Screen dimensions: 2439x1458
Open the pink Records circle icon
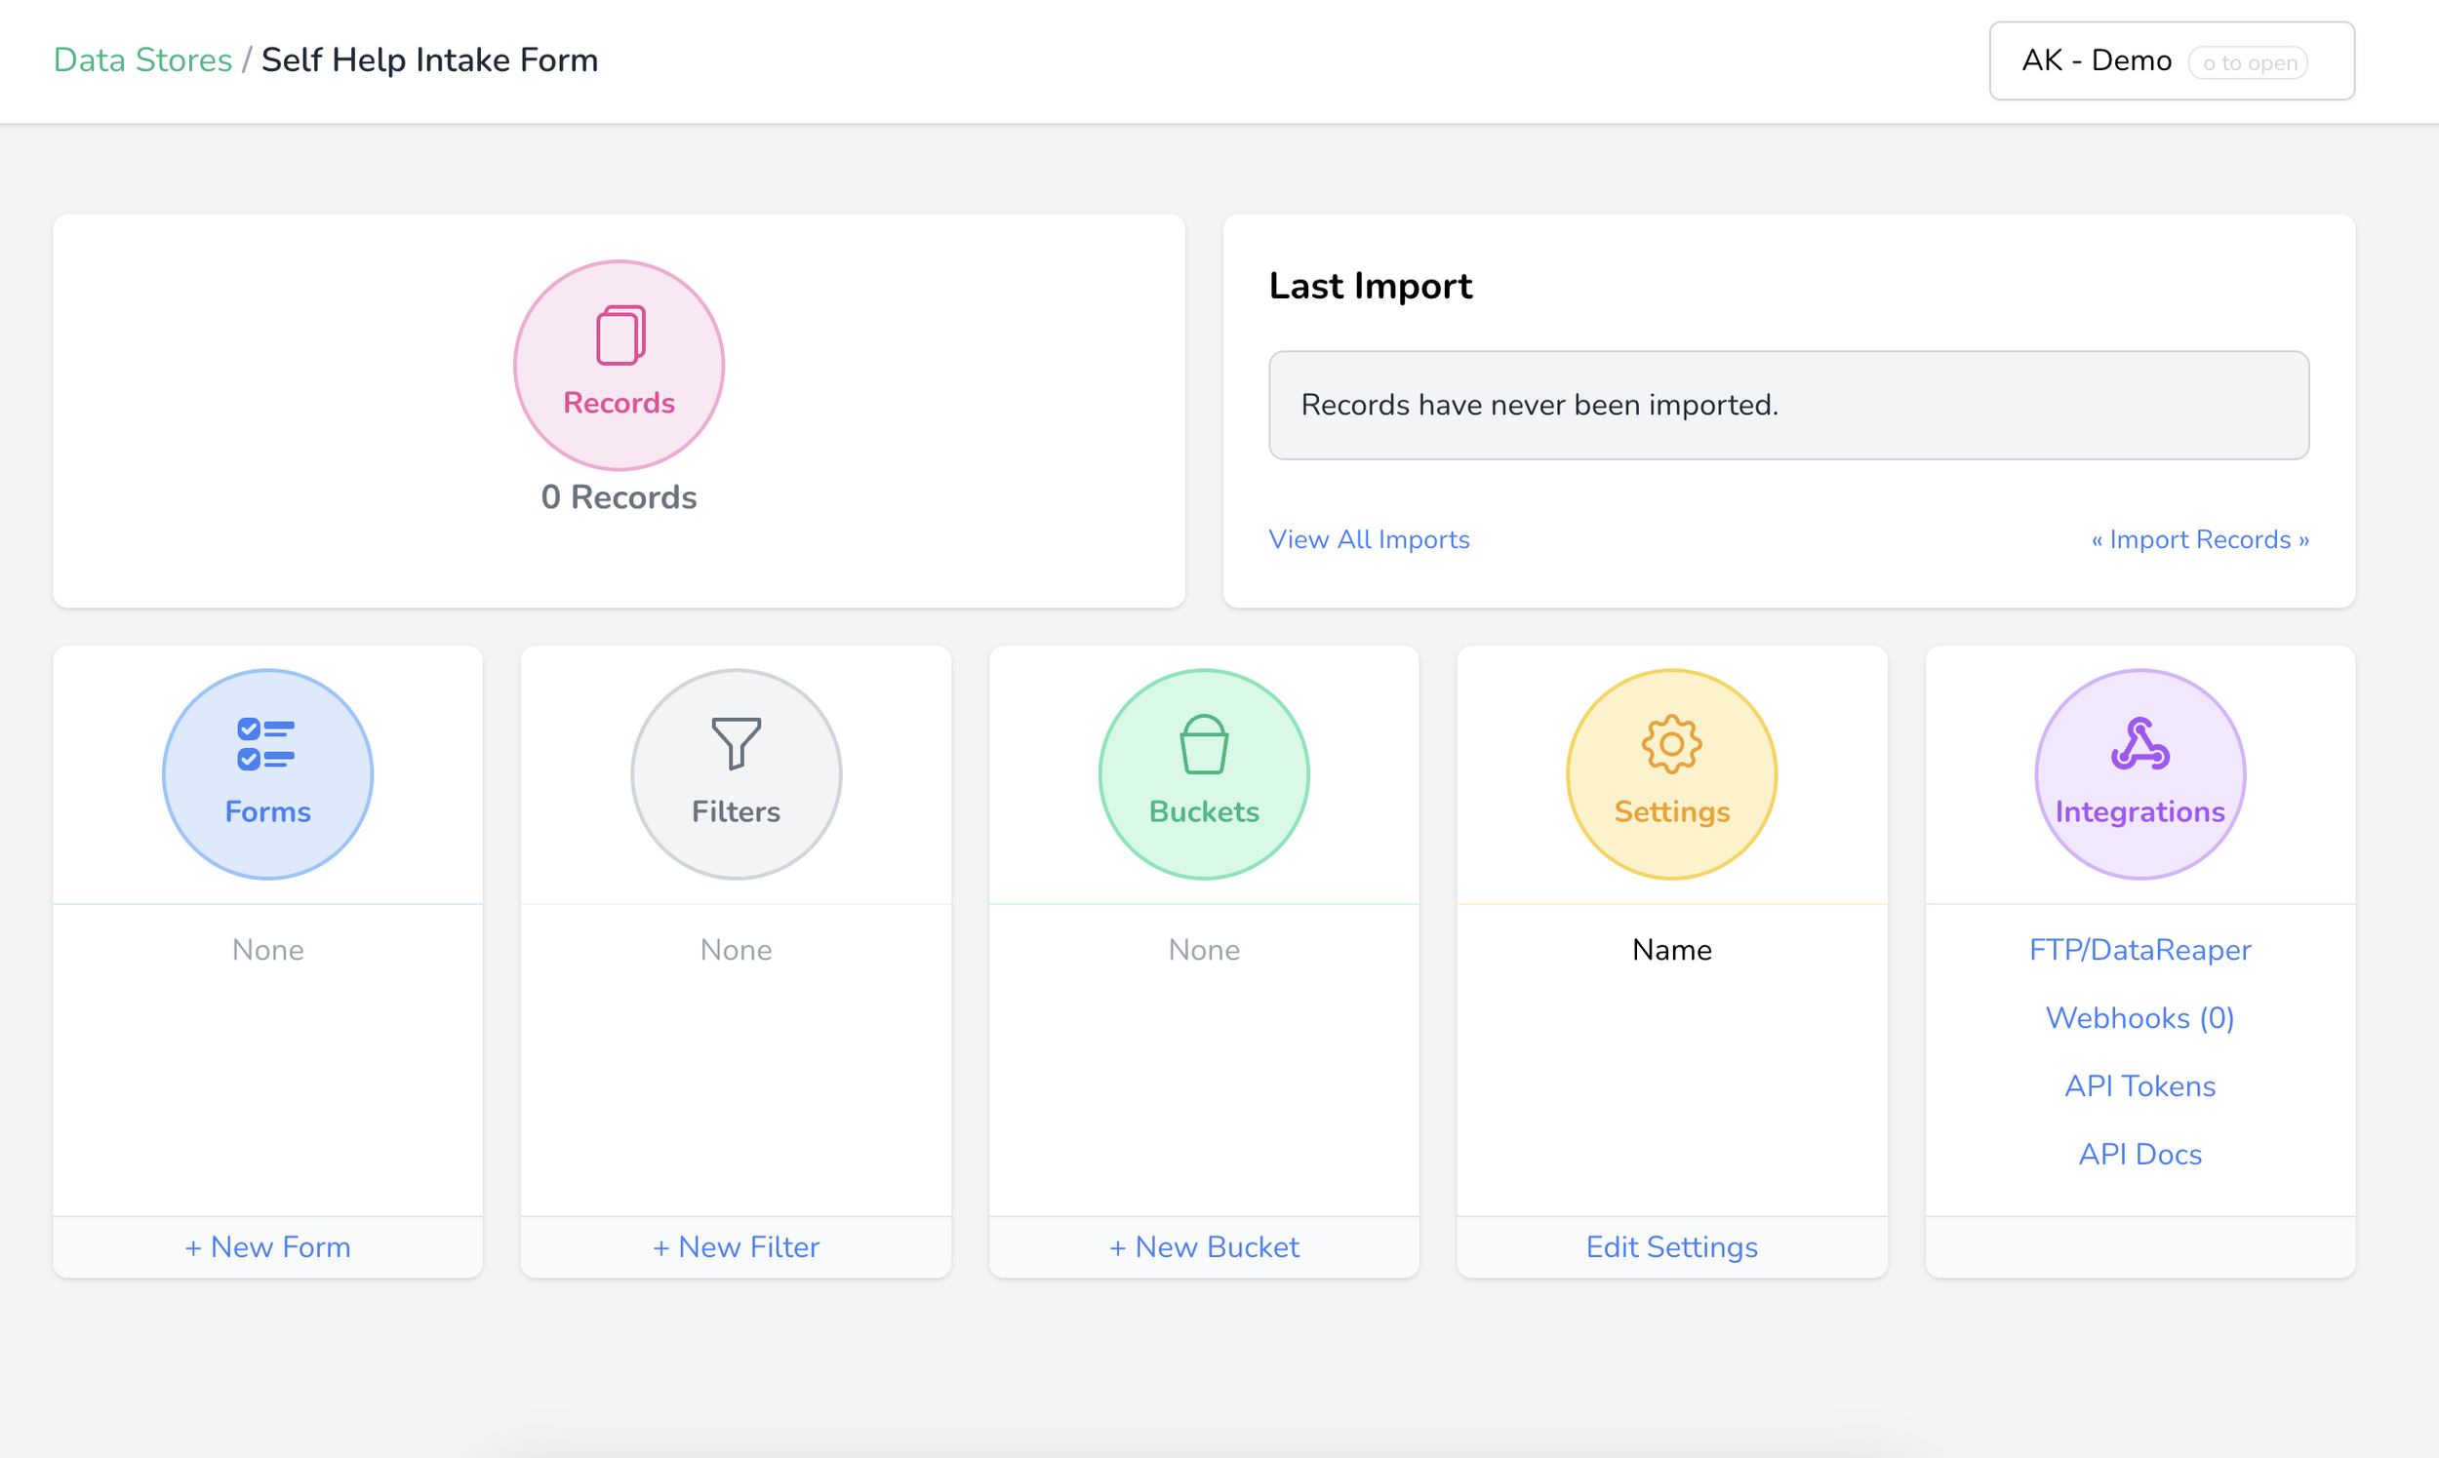[x=620, y=365]
